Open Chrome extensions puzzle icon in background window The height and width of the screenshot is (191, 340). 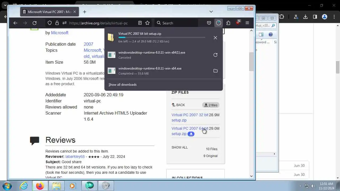[x=282, y=17]
